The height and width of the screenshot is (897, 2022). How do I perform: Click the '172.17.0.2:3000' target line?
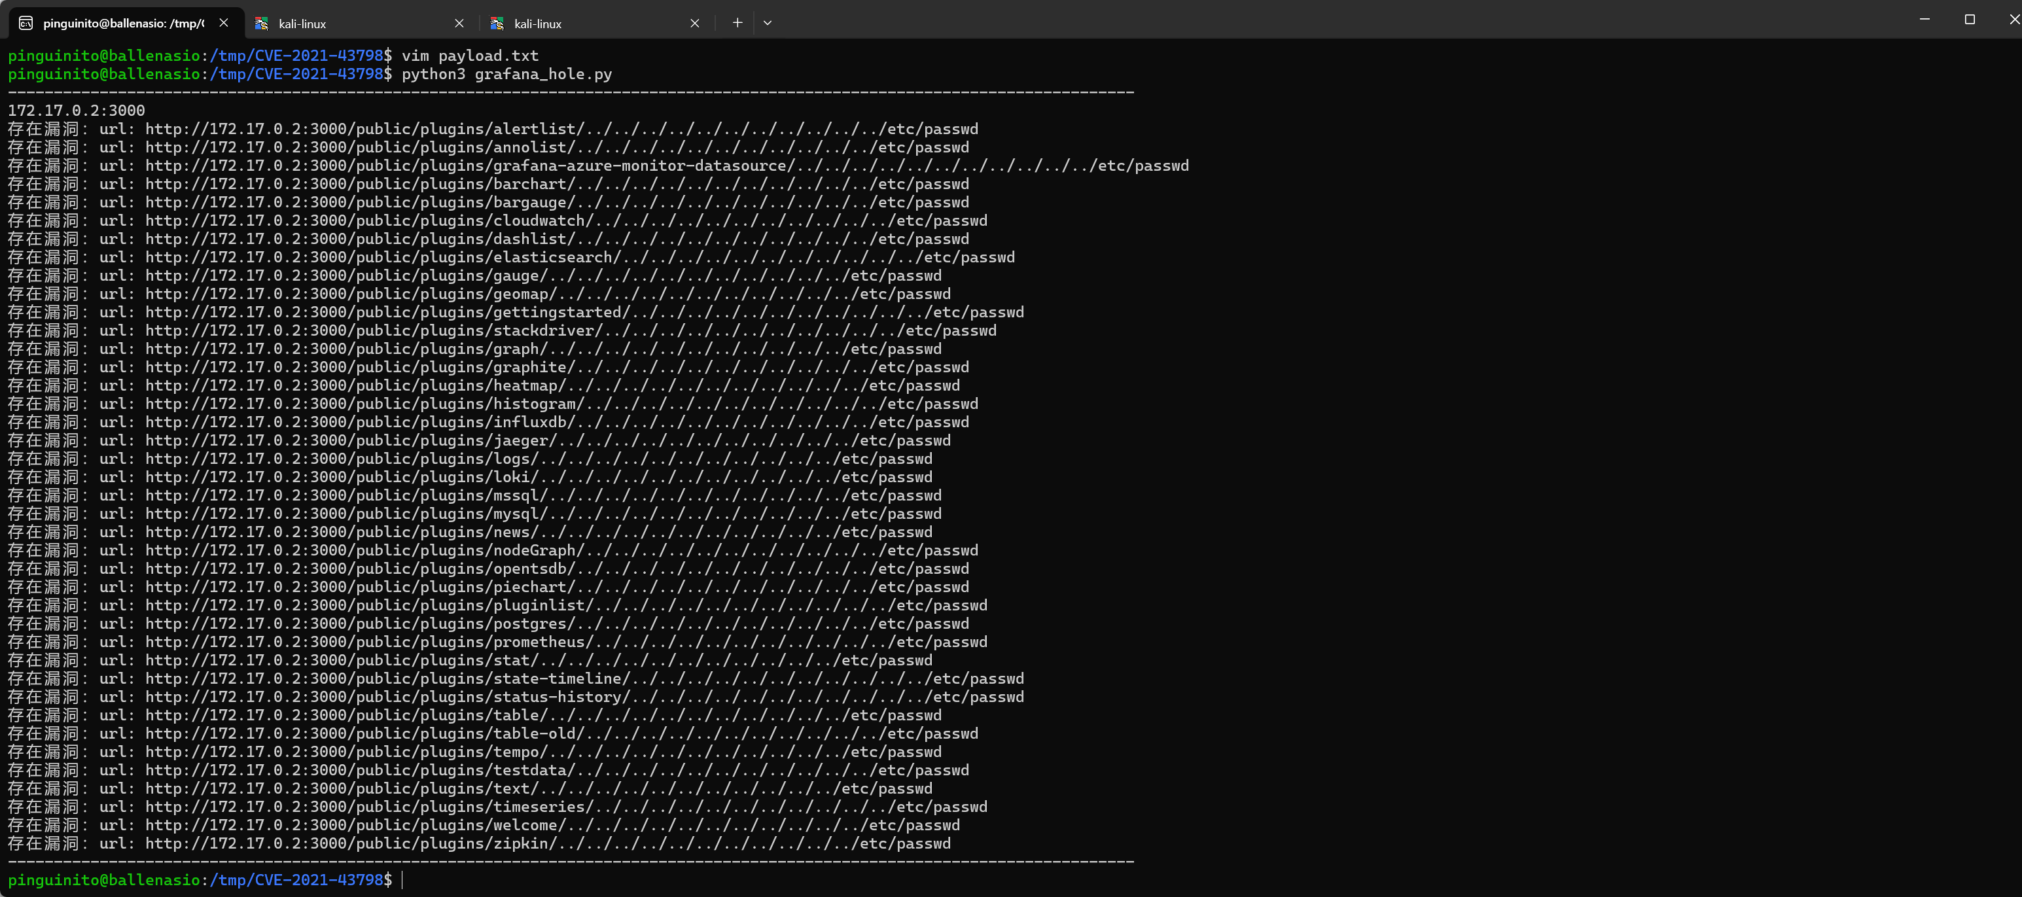click(x=76, y=111)
